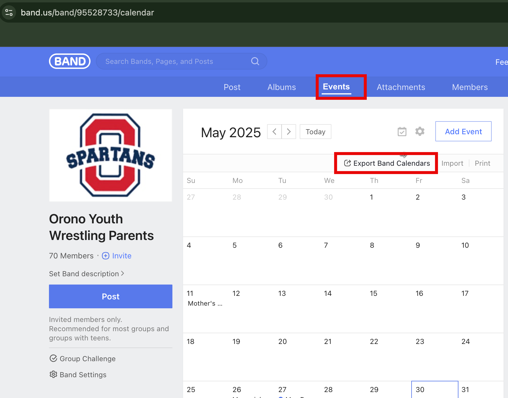This screenshot has width=508, height=398.
Task: Select the Events tab
Action: tap(336, 87)
